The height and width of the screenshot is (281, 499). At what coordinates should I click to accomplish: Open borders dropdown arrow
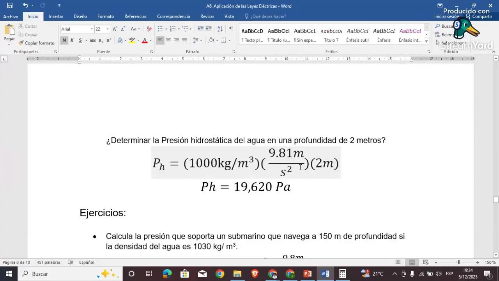229,40
